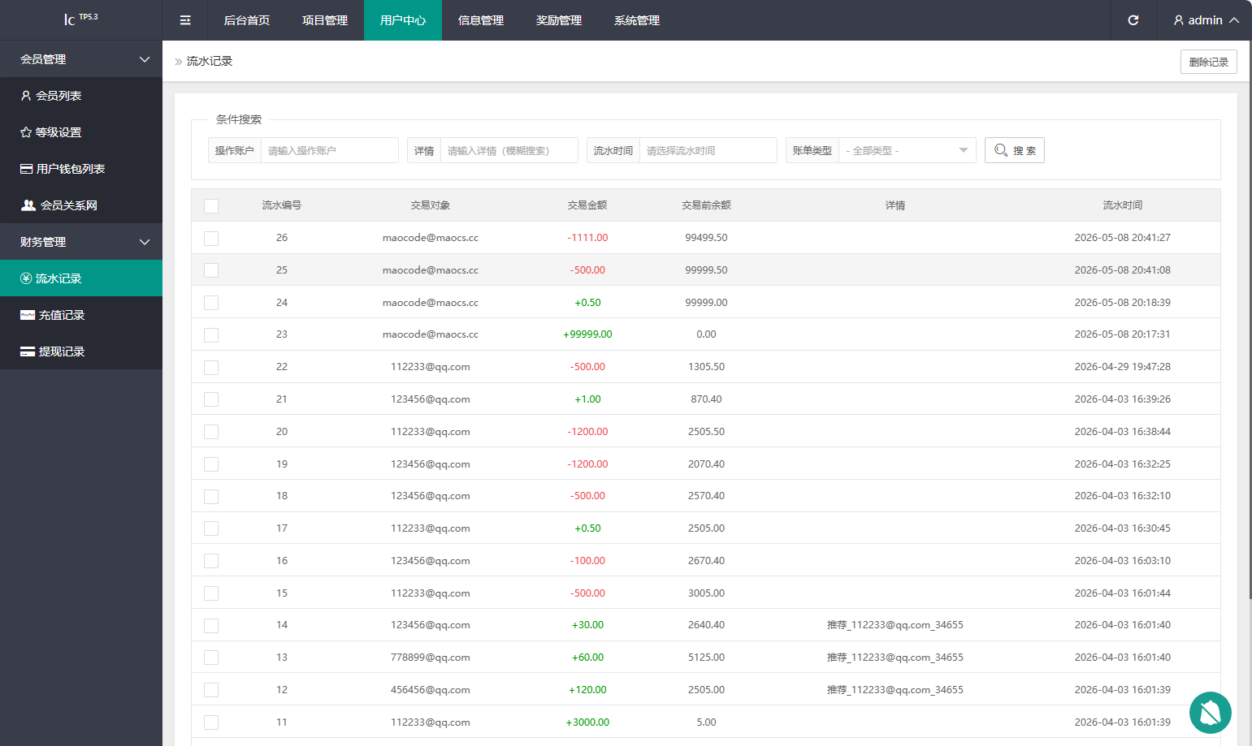Open 会员列表 in sidebar
1252x746 pixels.
point(81,96)
